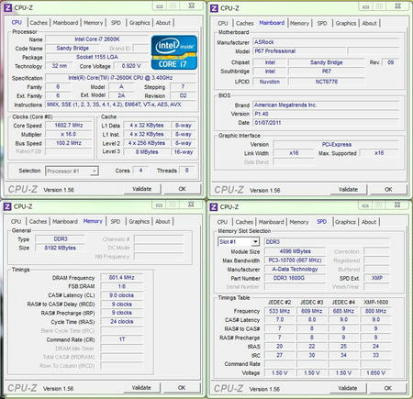Open Graphics tab in Mainboard window
413x399 pixels.
(346, 23)
